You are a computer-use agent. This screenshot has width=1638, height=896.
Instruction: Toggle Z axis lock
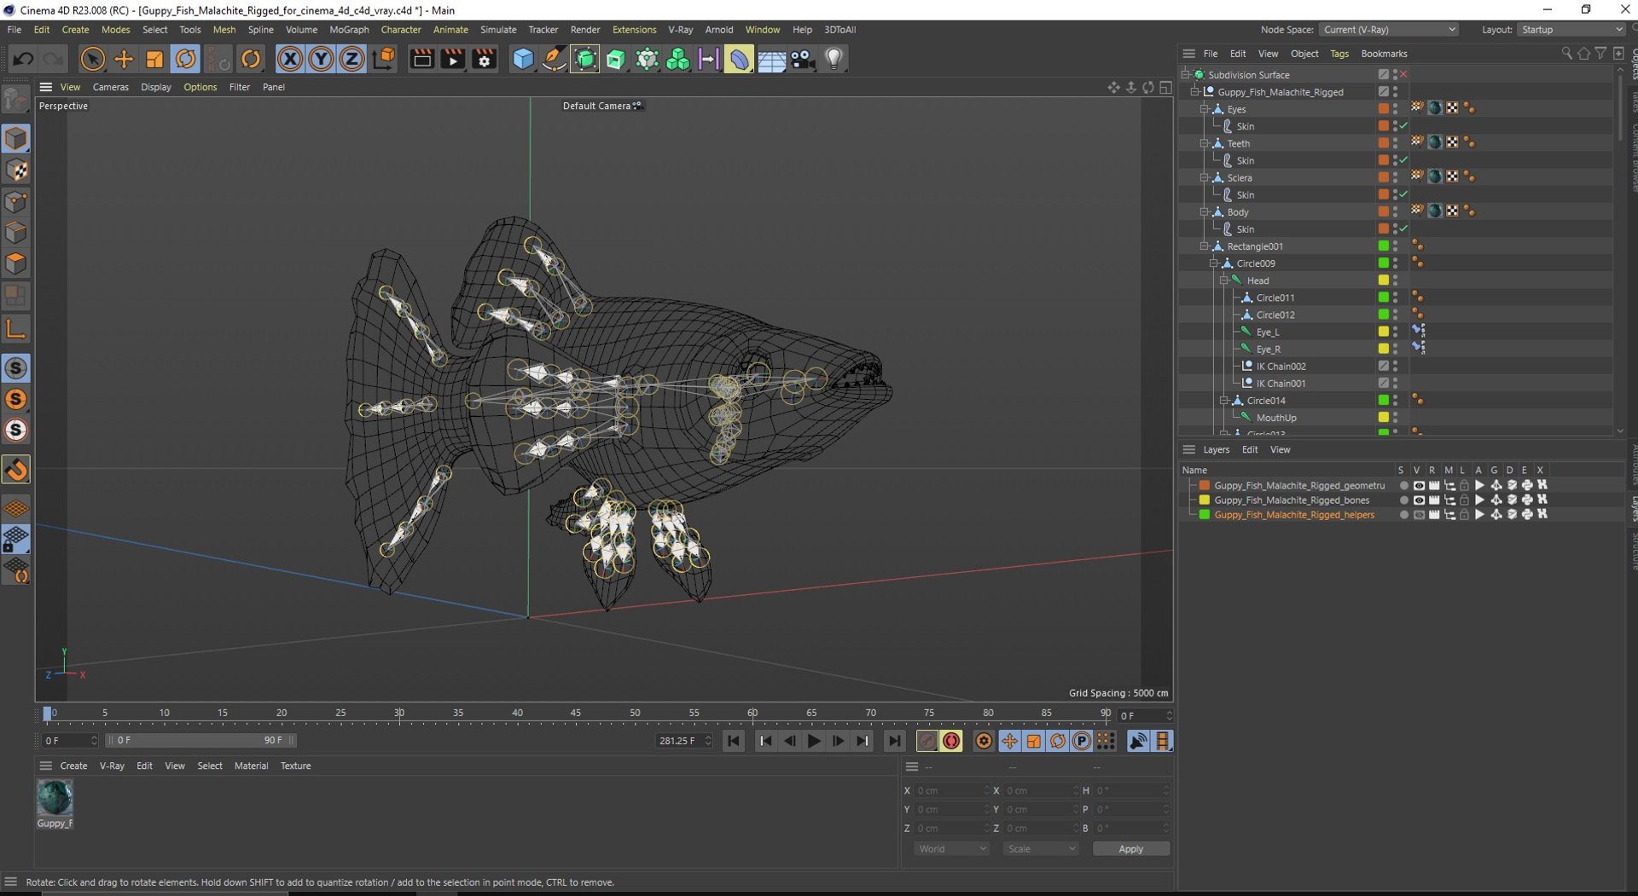(351, 59)
